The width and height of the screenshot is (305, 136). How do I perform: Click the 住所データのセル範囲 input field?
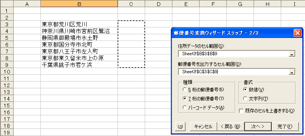point(233,54)
